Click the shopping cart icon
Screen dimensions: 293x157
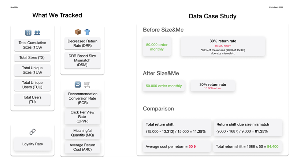87,85
